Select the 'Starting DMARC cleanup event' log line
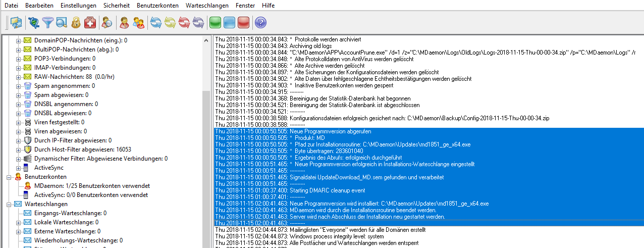This screenshot has width=644, height=248. tap(327, 190)
